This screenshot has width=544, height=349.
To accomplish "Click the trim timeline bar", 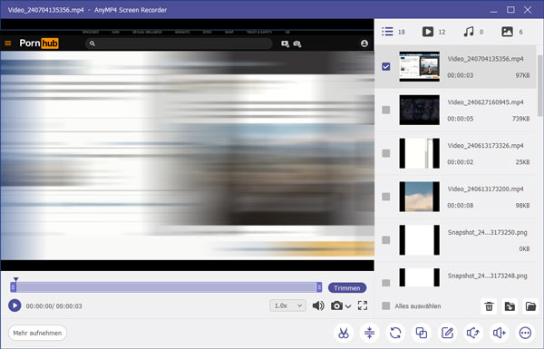I will 166,286.
